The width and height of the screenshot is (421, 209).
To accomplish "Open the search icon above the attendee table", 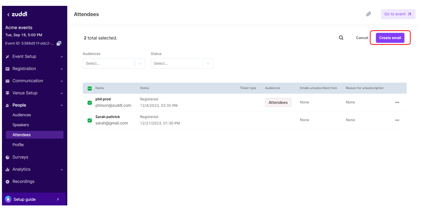I will (341, 37).
